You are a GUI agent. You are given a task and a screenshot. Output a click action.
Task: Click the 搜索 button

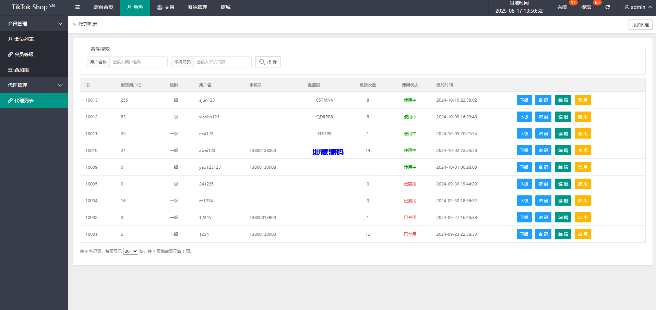pyautogui.click(x=268, y=62)
